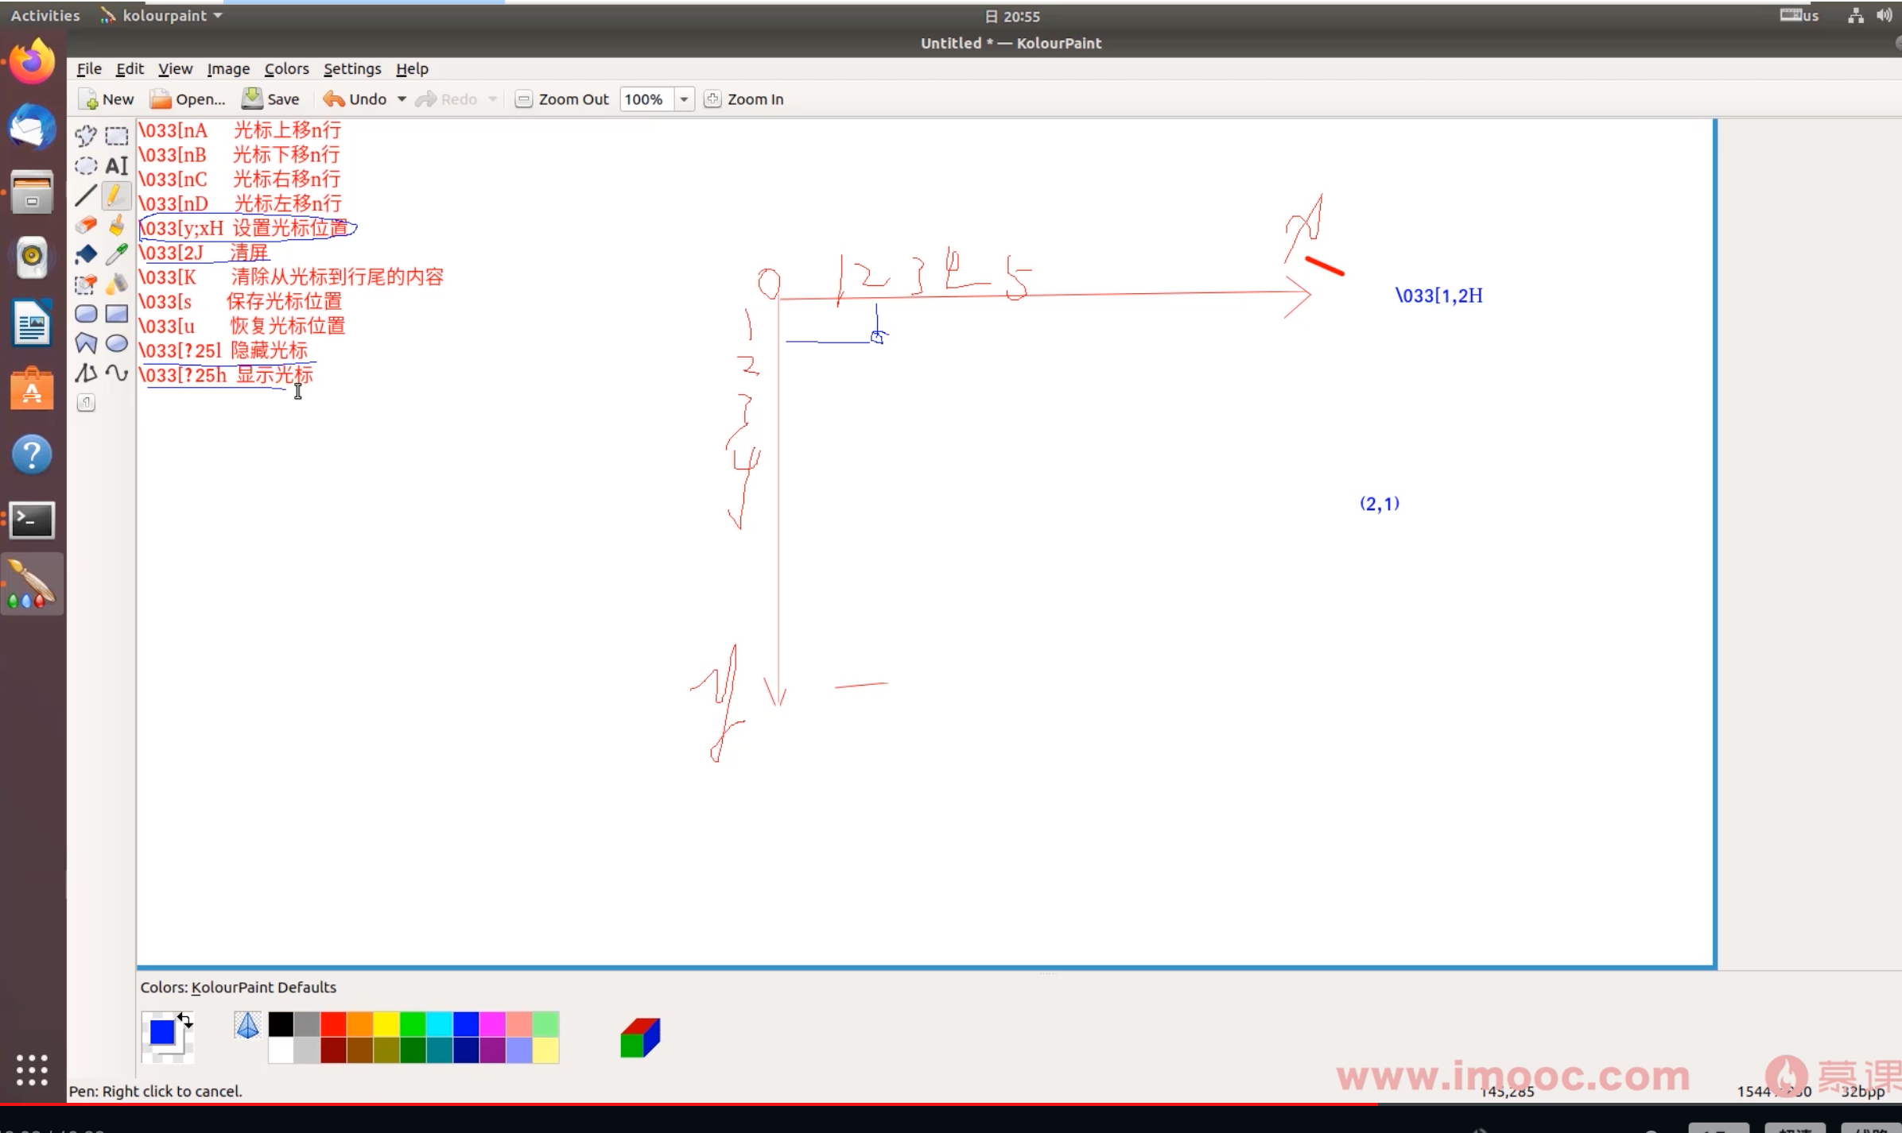The height and width of the screenshot is (1133, 1902).
Task: Click the Zoom Out button
Action: (x=562, y=99)
